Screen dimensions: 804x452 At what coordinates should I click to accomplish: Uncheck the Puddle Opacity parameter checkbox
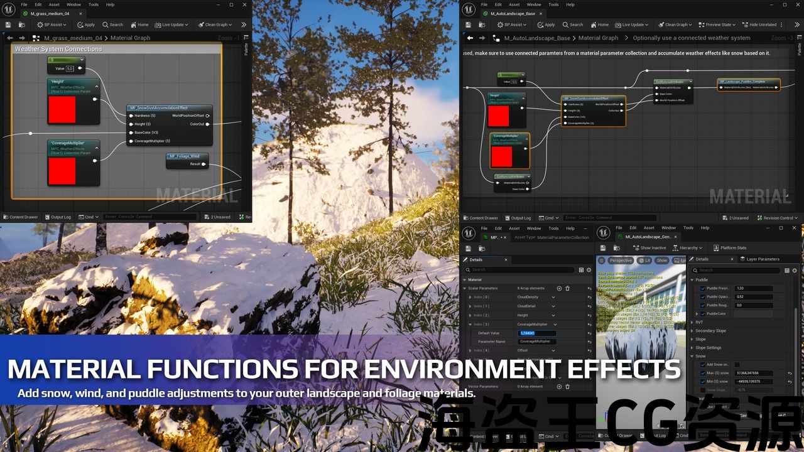coord(702,296)
